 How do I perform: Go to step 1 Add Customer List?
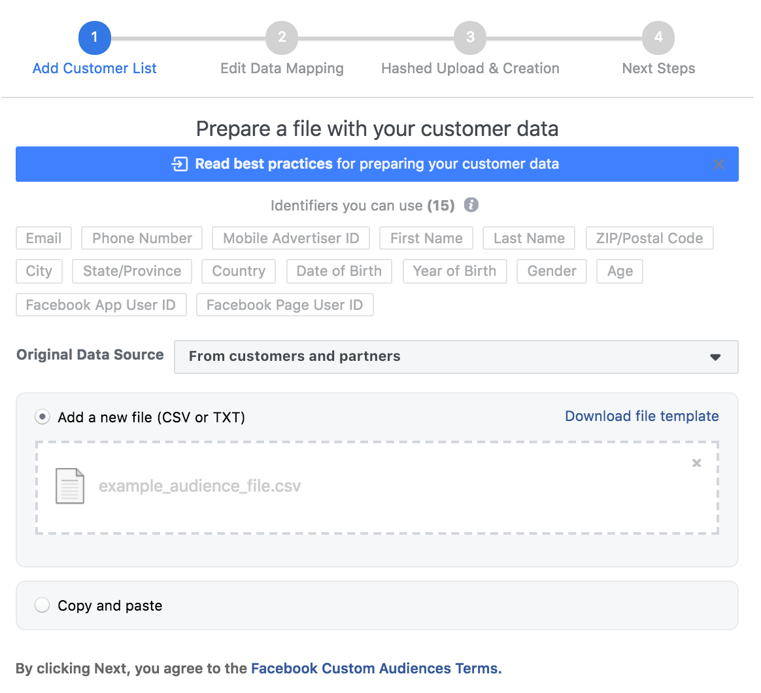(x=95, y=38)
